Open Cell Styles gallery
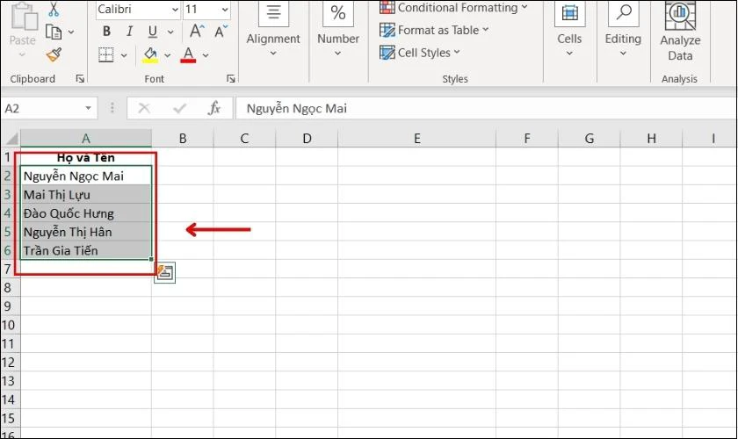 point(420,53)
